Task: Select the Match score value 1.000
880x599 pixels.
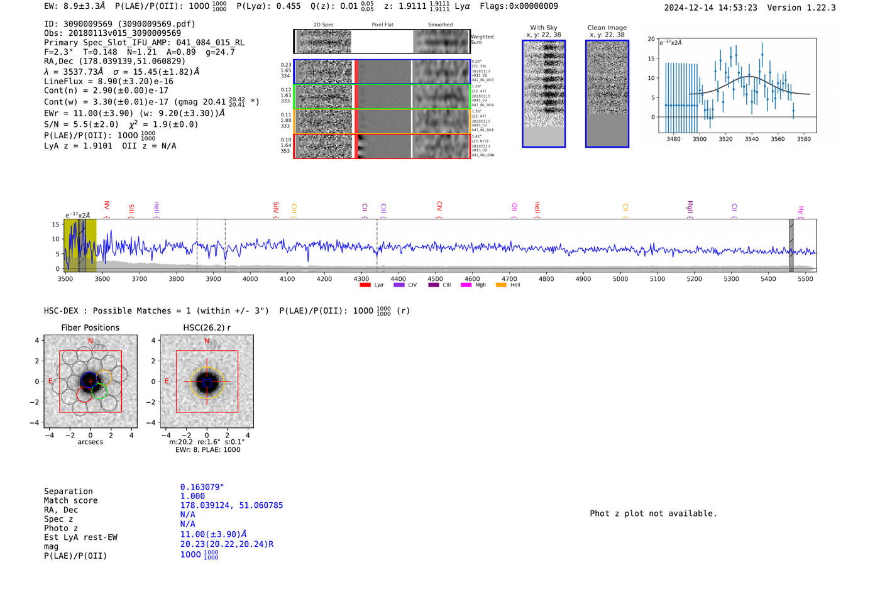Action: coord(192,496)
